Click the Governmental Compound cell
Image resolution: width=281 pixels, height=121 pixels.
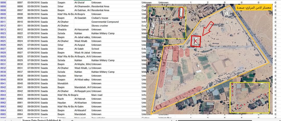coord(105,22)
